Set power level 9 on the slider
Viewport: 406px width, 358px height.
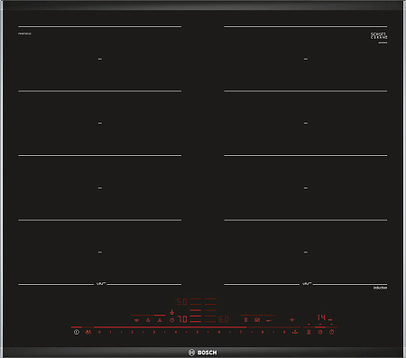(x=284, y=332)
